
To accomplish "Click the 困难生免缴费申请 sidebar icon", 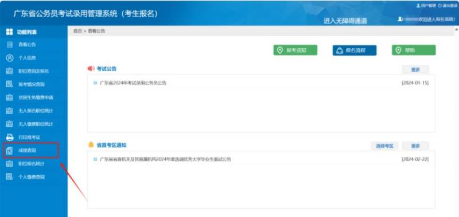I will (x=10, y=98).
